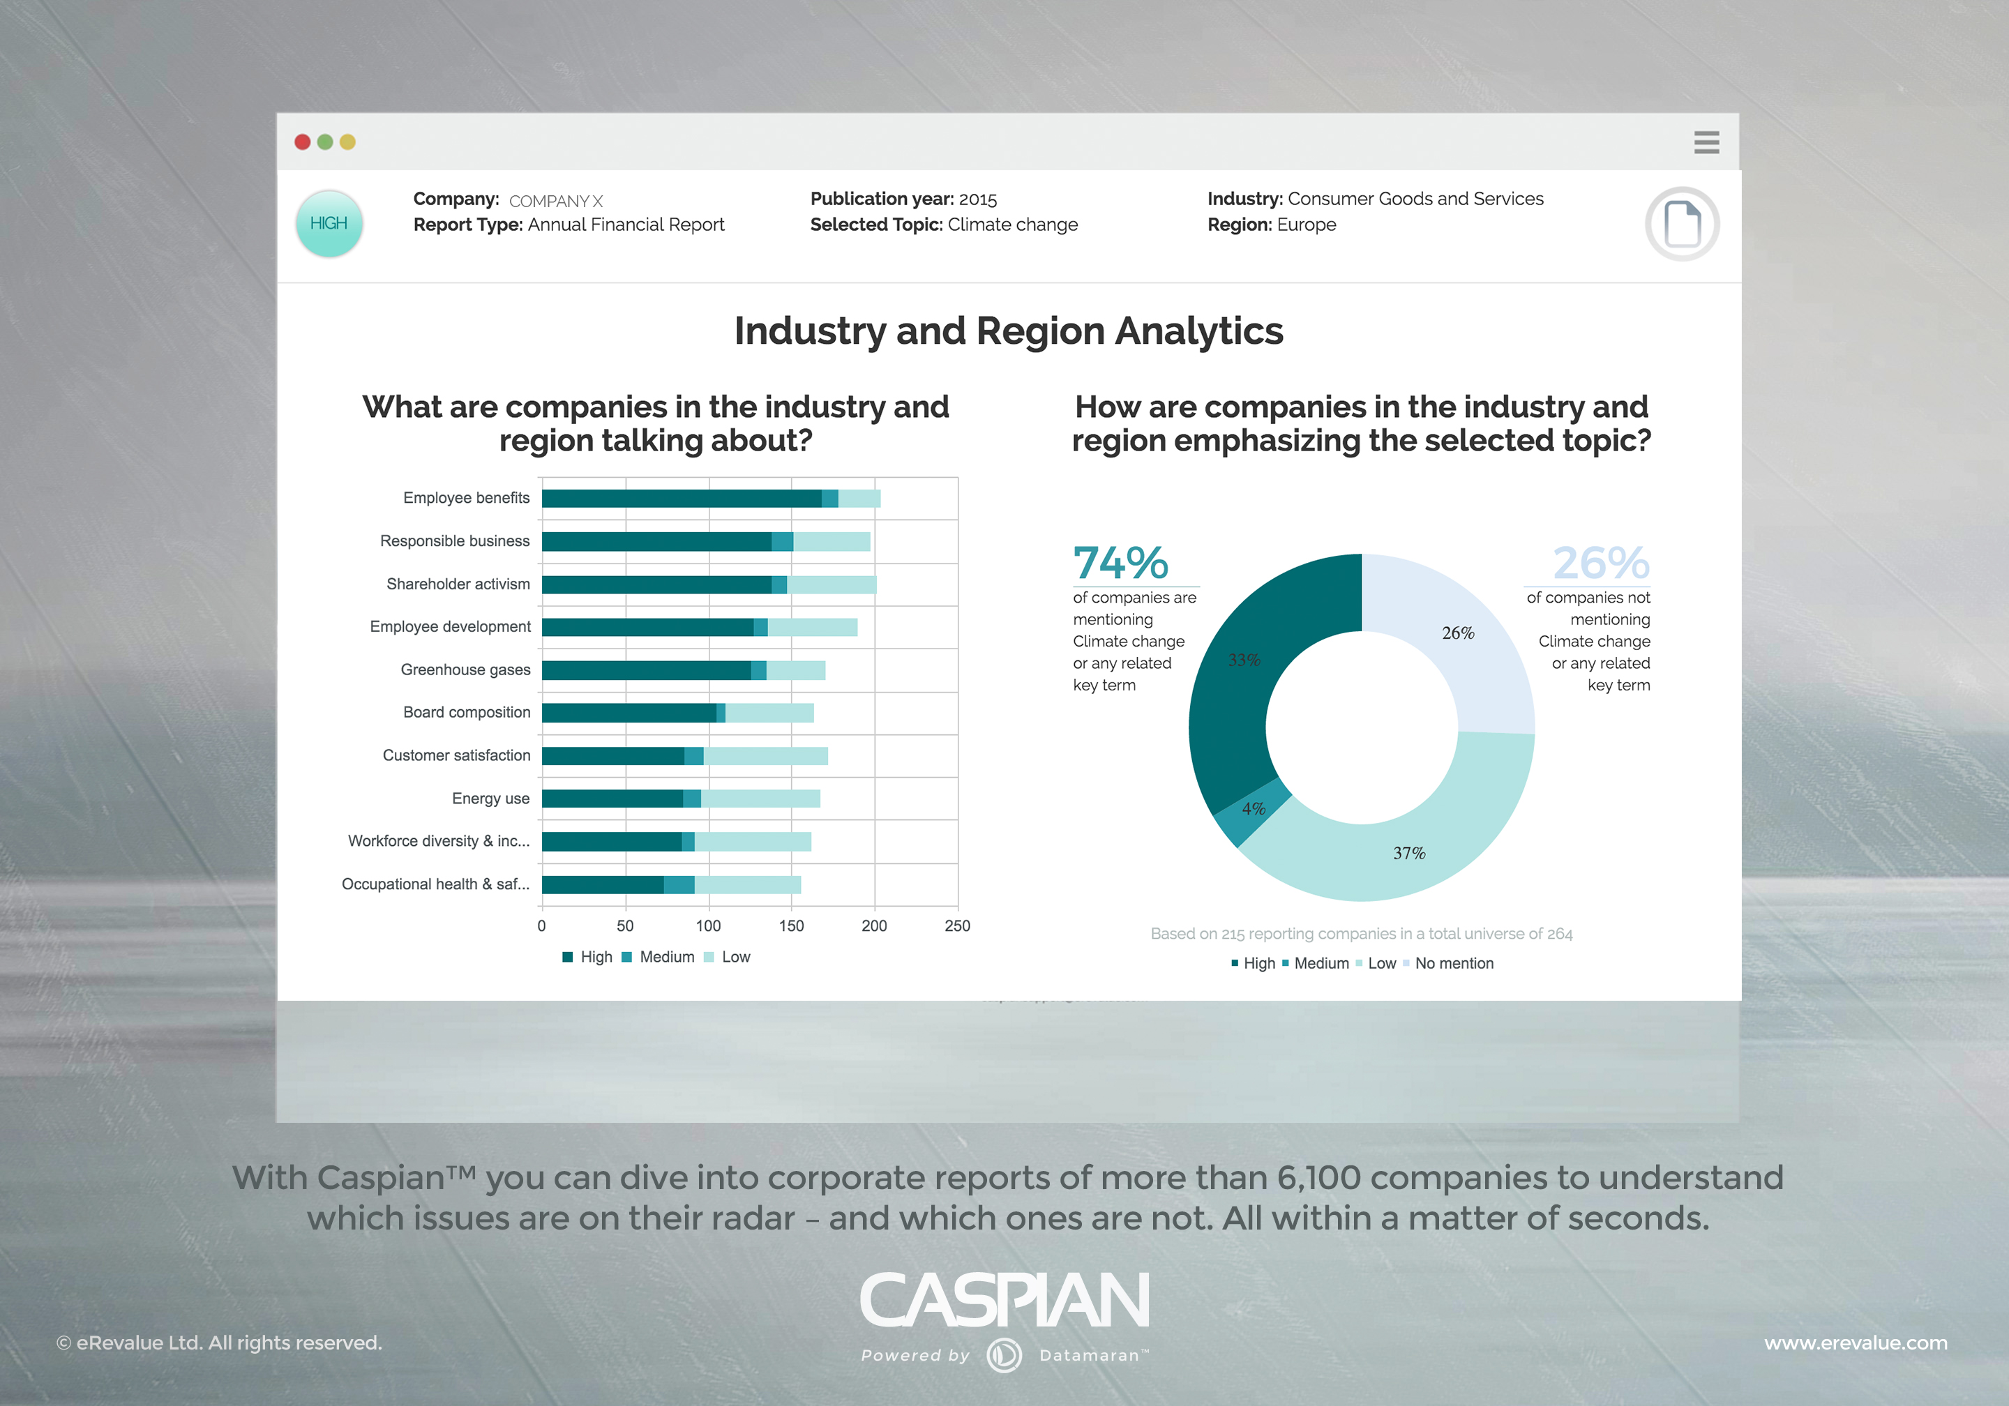Click the Energy use bar

(681, 798)
